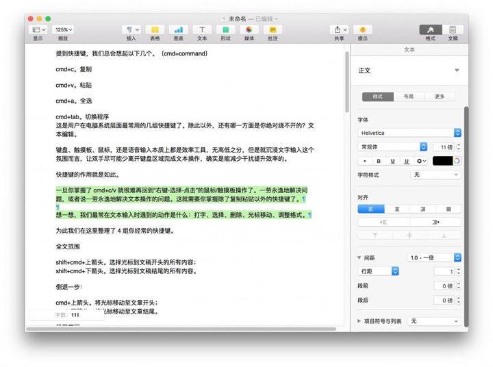The height and width of the screenshot is (367, 493).
Task: Toggle the 格式 format inspector
Action: pyautogui.click(x=431, y=29)
